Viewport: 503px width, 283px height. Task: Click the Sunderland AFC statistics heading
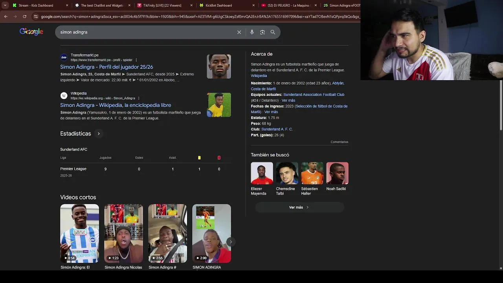point(73,149)
